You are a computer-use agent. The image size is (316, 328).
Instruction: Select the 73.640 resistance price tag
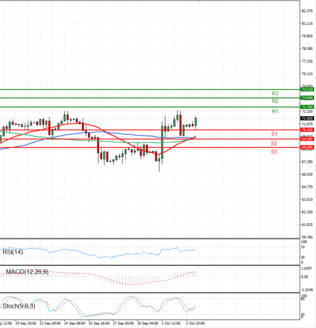click(x=307, y=98)
